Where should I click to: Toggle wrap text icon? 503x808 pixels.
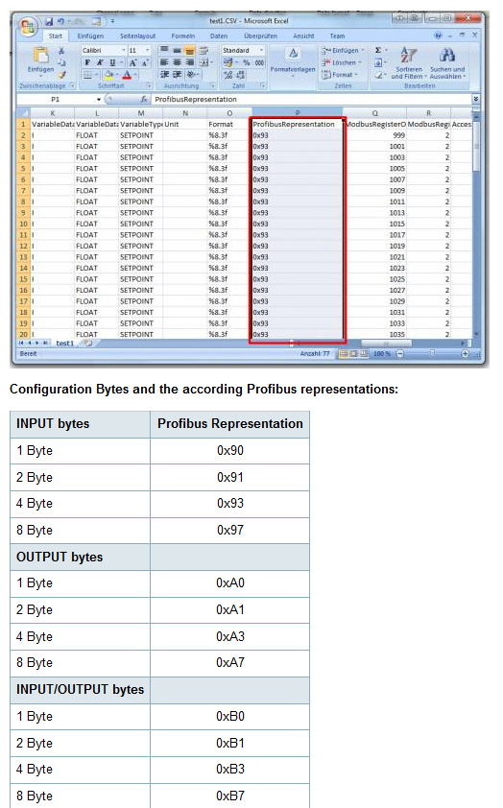tap(204, 51)
